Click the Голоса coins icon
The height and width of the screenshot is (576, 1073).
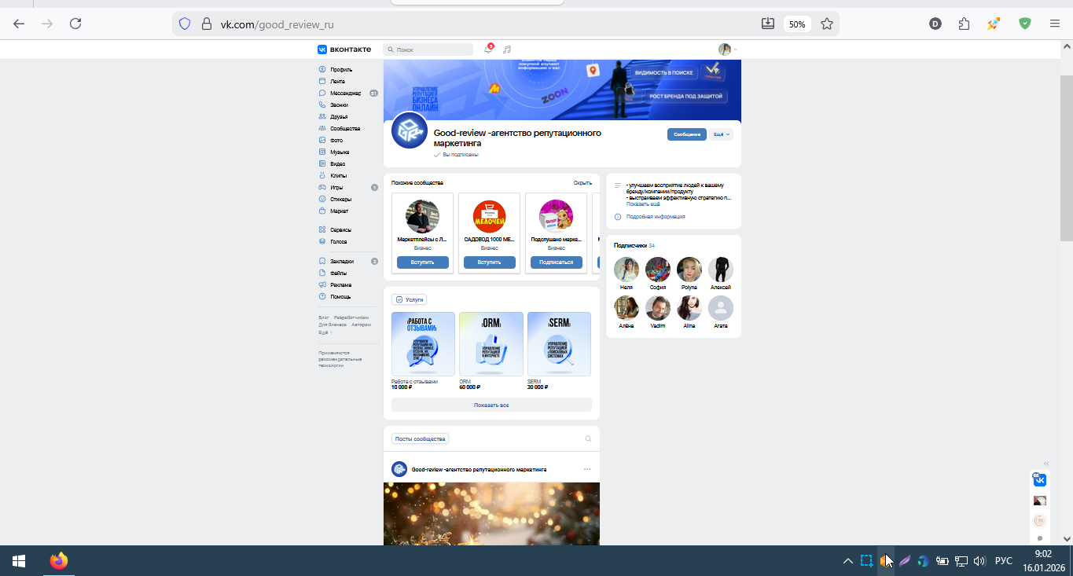(322, 241)
